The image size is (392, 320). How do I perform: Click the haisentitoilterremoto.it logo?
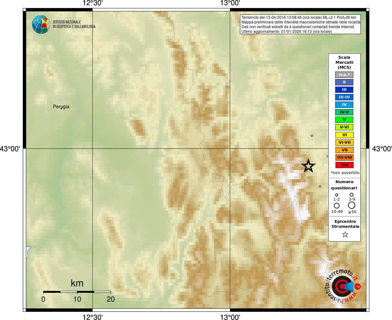click(x=342, y=286)
